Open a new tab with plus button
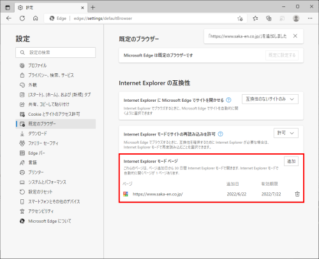This screenshot has width=319, height=259. pyautogui.click(x=93, y=8)
